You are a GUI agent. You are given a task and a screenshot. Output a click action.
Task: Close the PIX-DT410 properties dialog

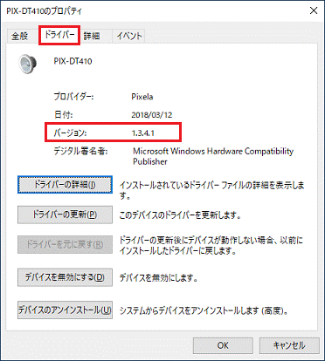[x=314, y=10]
